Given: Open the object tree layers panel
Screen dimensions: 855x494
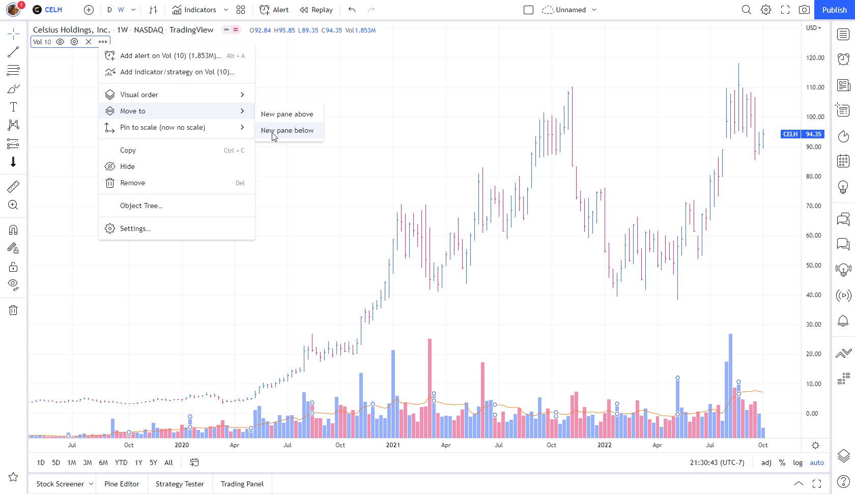Looking at the screenshot, I should 843,456.
